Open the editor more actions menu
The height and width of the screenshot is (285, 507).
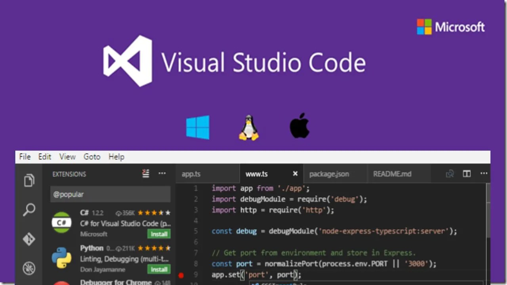484,174
